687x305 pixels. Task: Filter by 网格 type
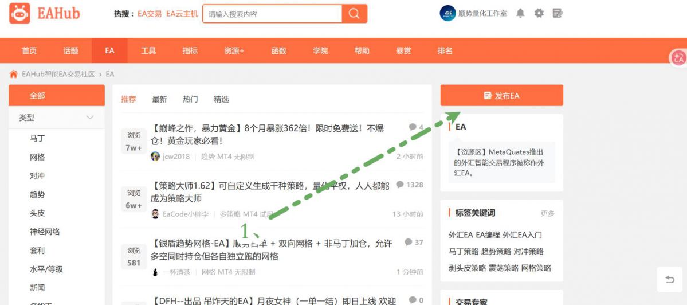(37, 157)
